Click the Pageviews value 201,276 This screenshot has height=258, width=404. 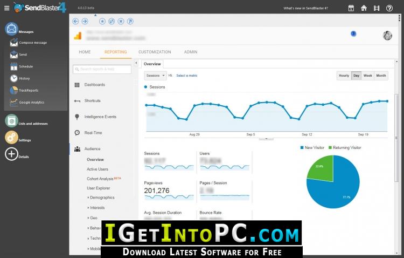(x=157, y=191)
